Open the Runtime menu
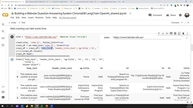Screen dimensions: 193x108 pyautogui.click(x=40, y=18)
